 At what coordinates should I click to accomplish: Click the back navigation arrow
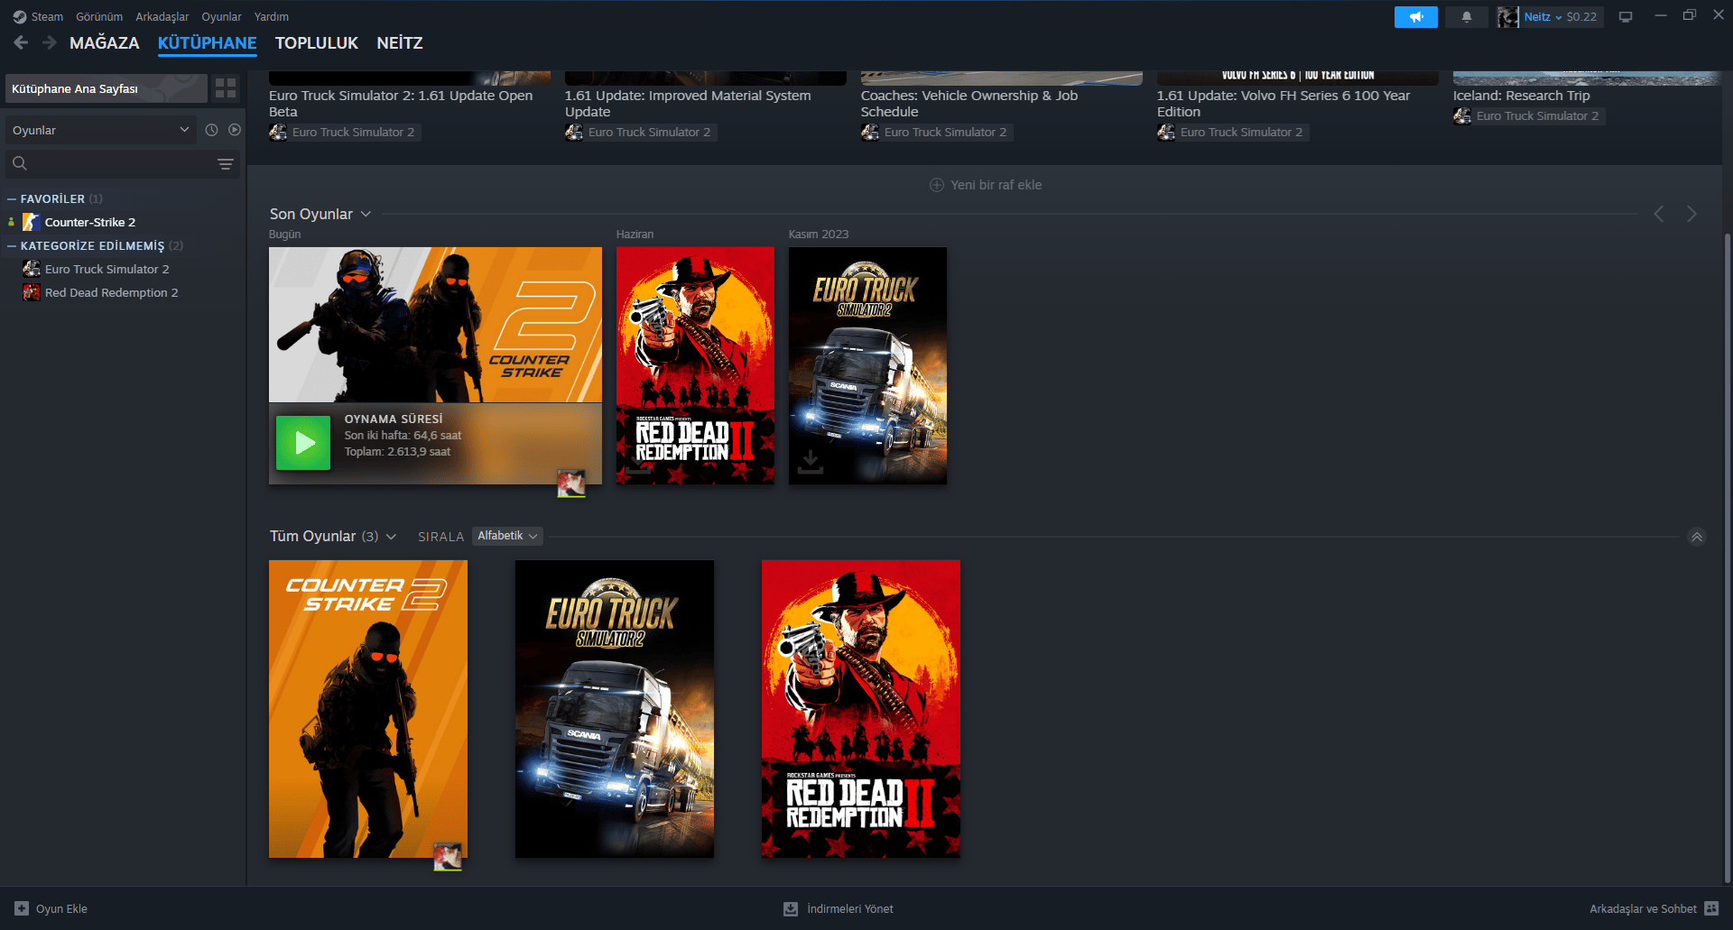pyautogui.click(x=21, y=42)
